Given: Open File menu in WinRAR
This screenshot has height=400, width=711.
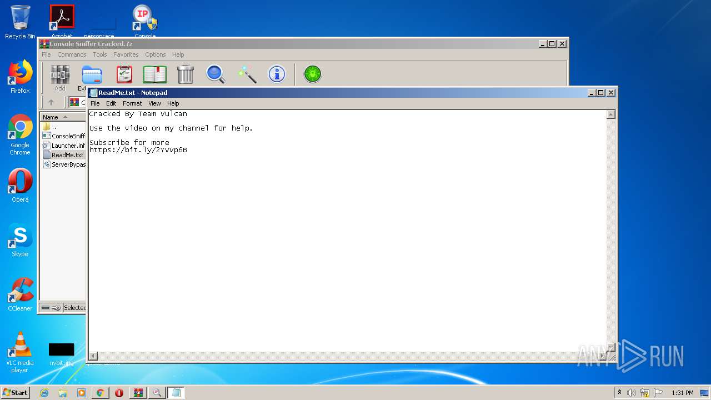Looking at the screenshot, I should (x=46, y=54).
